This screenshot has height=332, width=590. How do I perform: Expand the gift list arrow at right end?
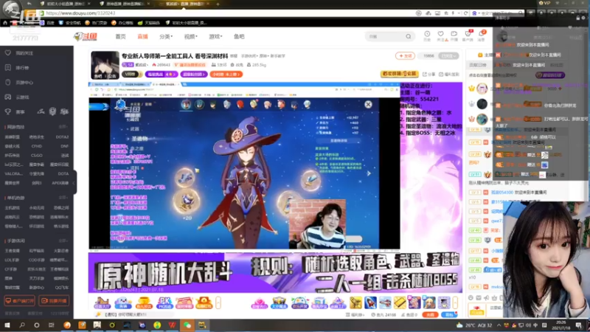click(455, 302)
